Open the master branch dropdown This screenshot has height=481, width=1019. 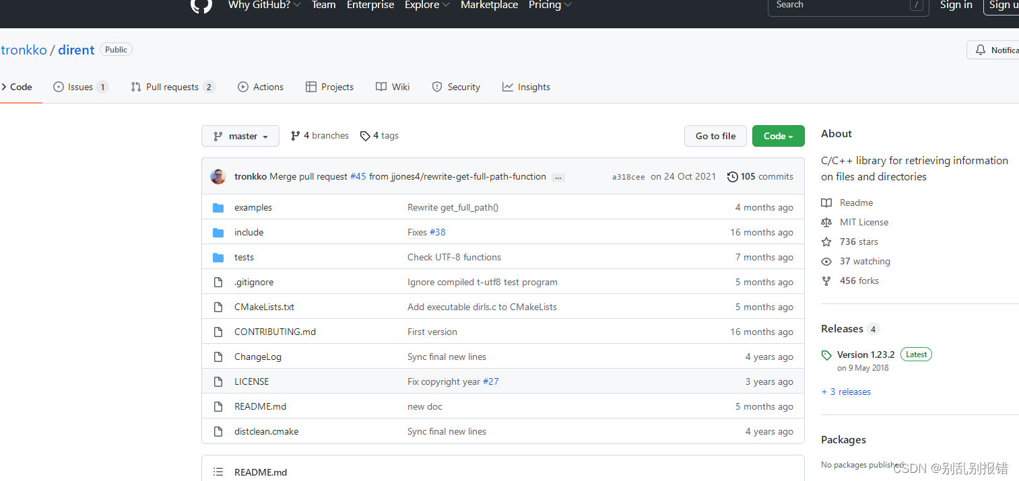[x=240, y=136]
